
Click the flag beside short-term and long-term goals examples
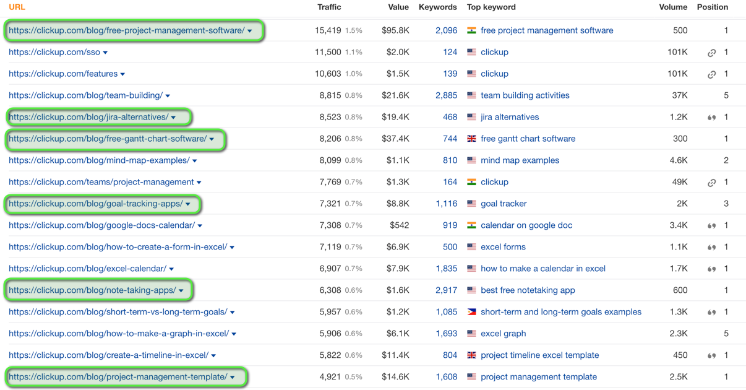pos(471,312)
